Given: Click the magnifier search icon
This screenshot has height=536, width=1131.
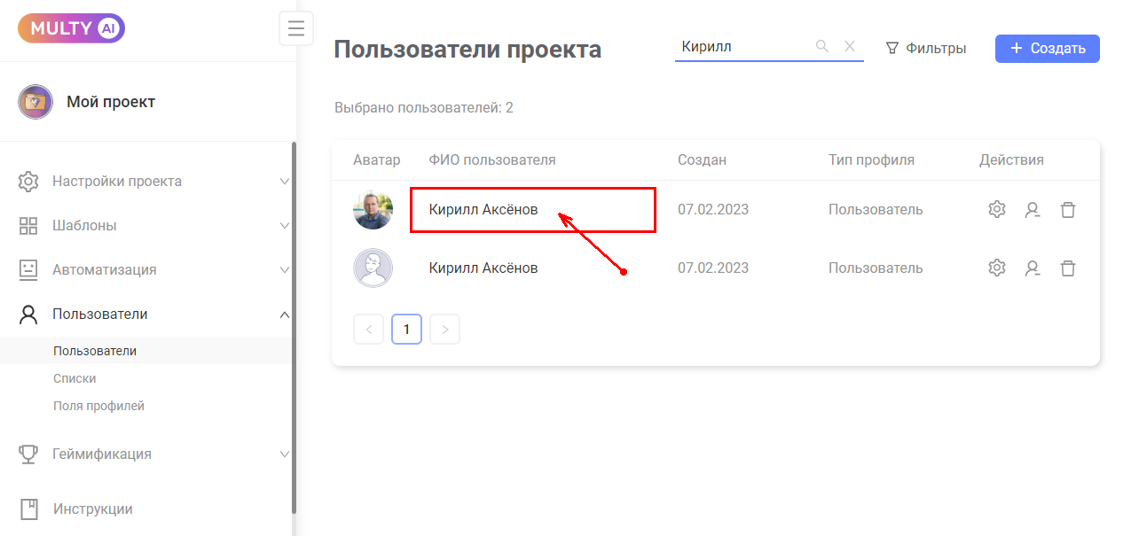Looking at the screenshot, I should tap(822, 47).
